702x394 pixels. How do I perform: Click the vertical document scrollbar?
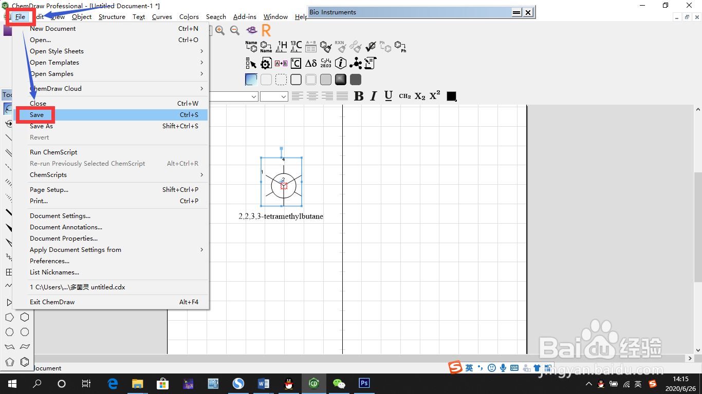[x=697, y=227]
